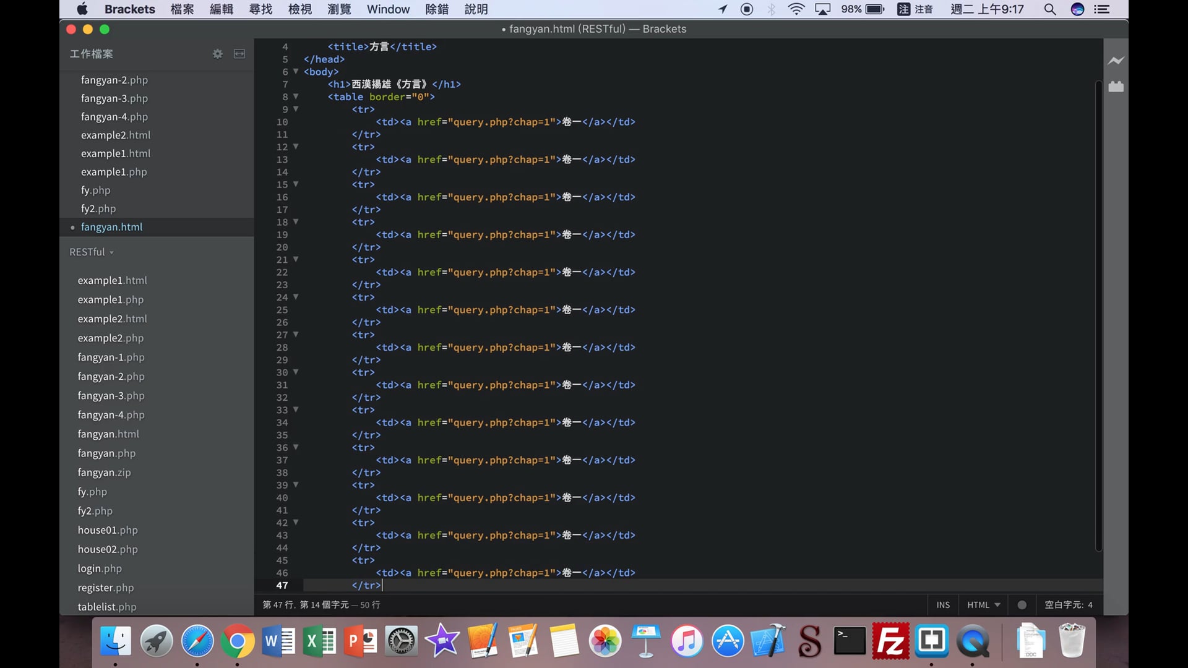1188x668 pixels.
Task: Collapse the body tag fold at line 6
Action: coord(296,72)
